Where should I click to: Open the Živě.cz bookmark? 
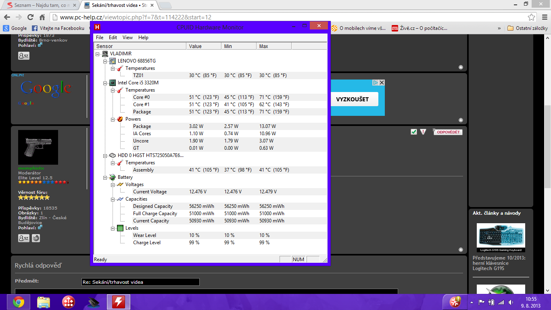[420, 28]
